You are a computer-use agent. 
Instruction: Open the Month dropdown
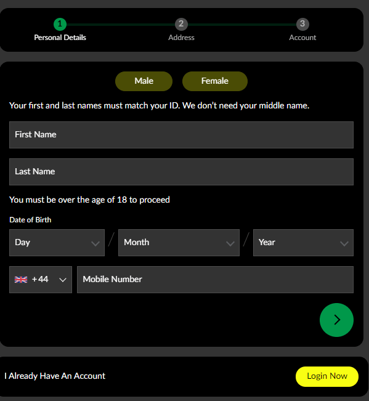pos(179,243)
